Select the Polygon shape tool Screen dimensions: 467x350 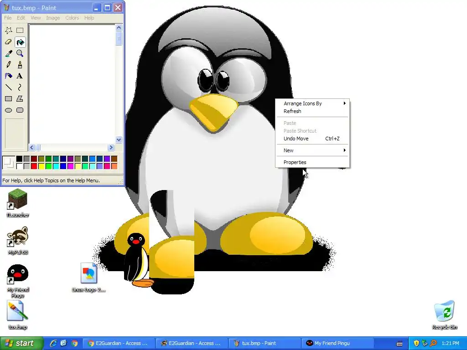(x=20, y=98)
